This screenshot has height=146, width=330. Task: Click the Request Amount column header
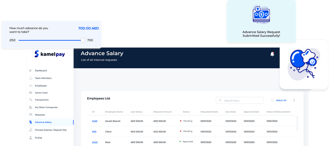[163, 112]
